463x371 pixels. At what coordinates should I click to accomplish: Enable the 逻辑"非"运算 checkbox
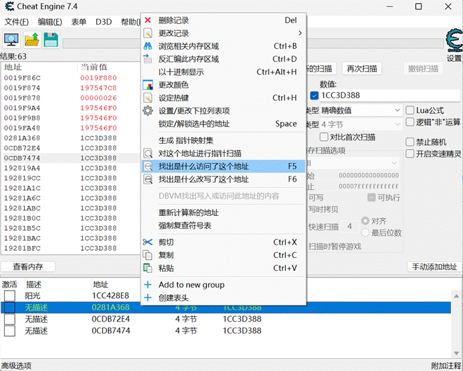(x=410, y=122)
